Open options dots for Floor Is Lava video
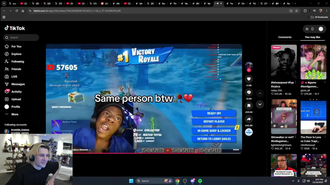This screenshot has height=185, width=330. (x=325, y=137)
